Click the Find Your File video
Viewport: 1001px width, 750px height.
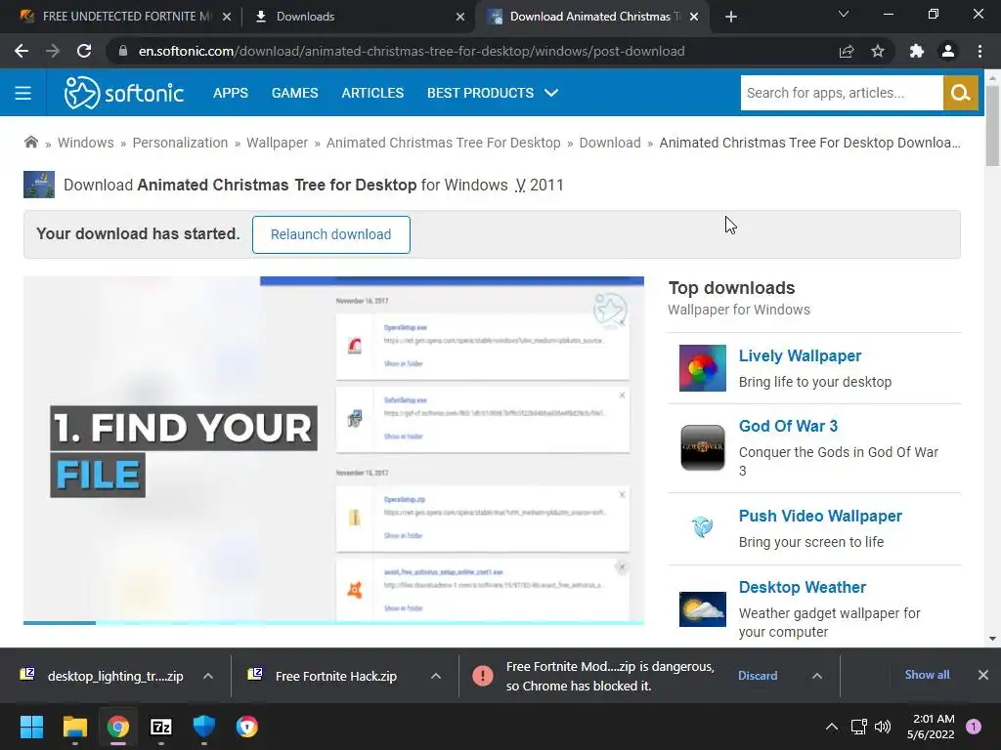click(x=333, y=448)
